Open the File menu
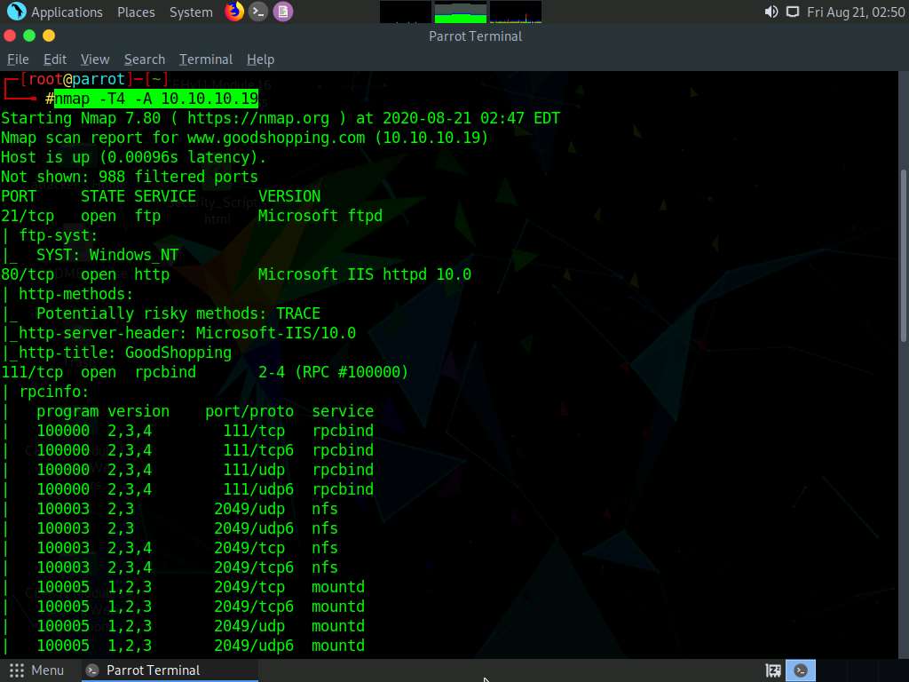Screen dimensions: 909x682 tap(18, 59)
